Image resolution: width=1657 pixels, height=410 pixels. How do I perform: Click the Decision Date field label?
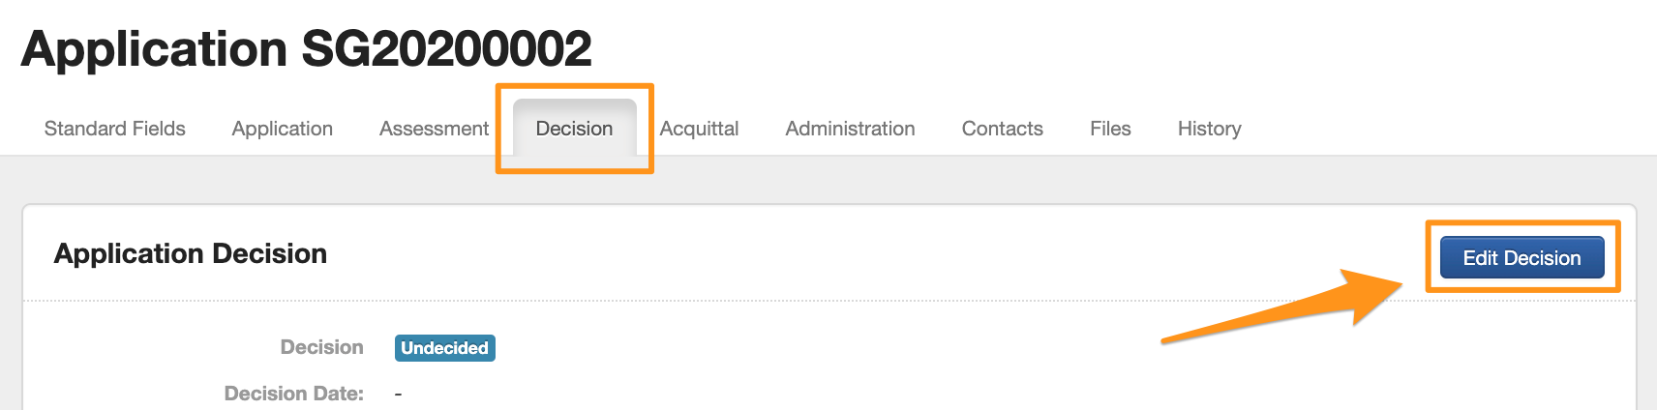click(293, 394)
